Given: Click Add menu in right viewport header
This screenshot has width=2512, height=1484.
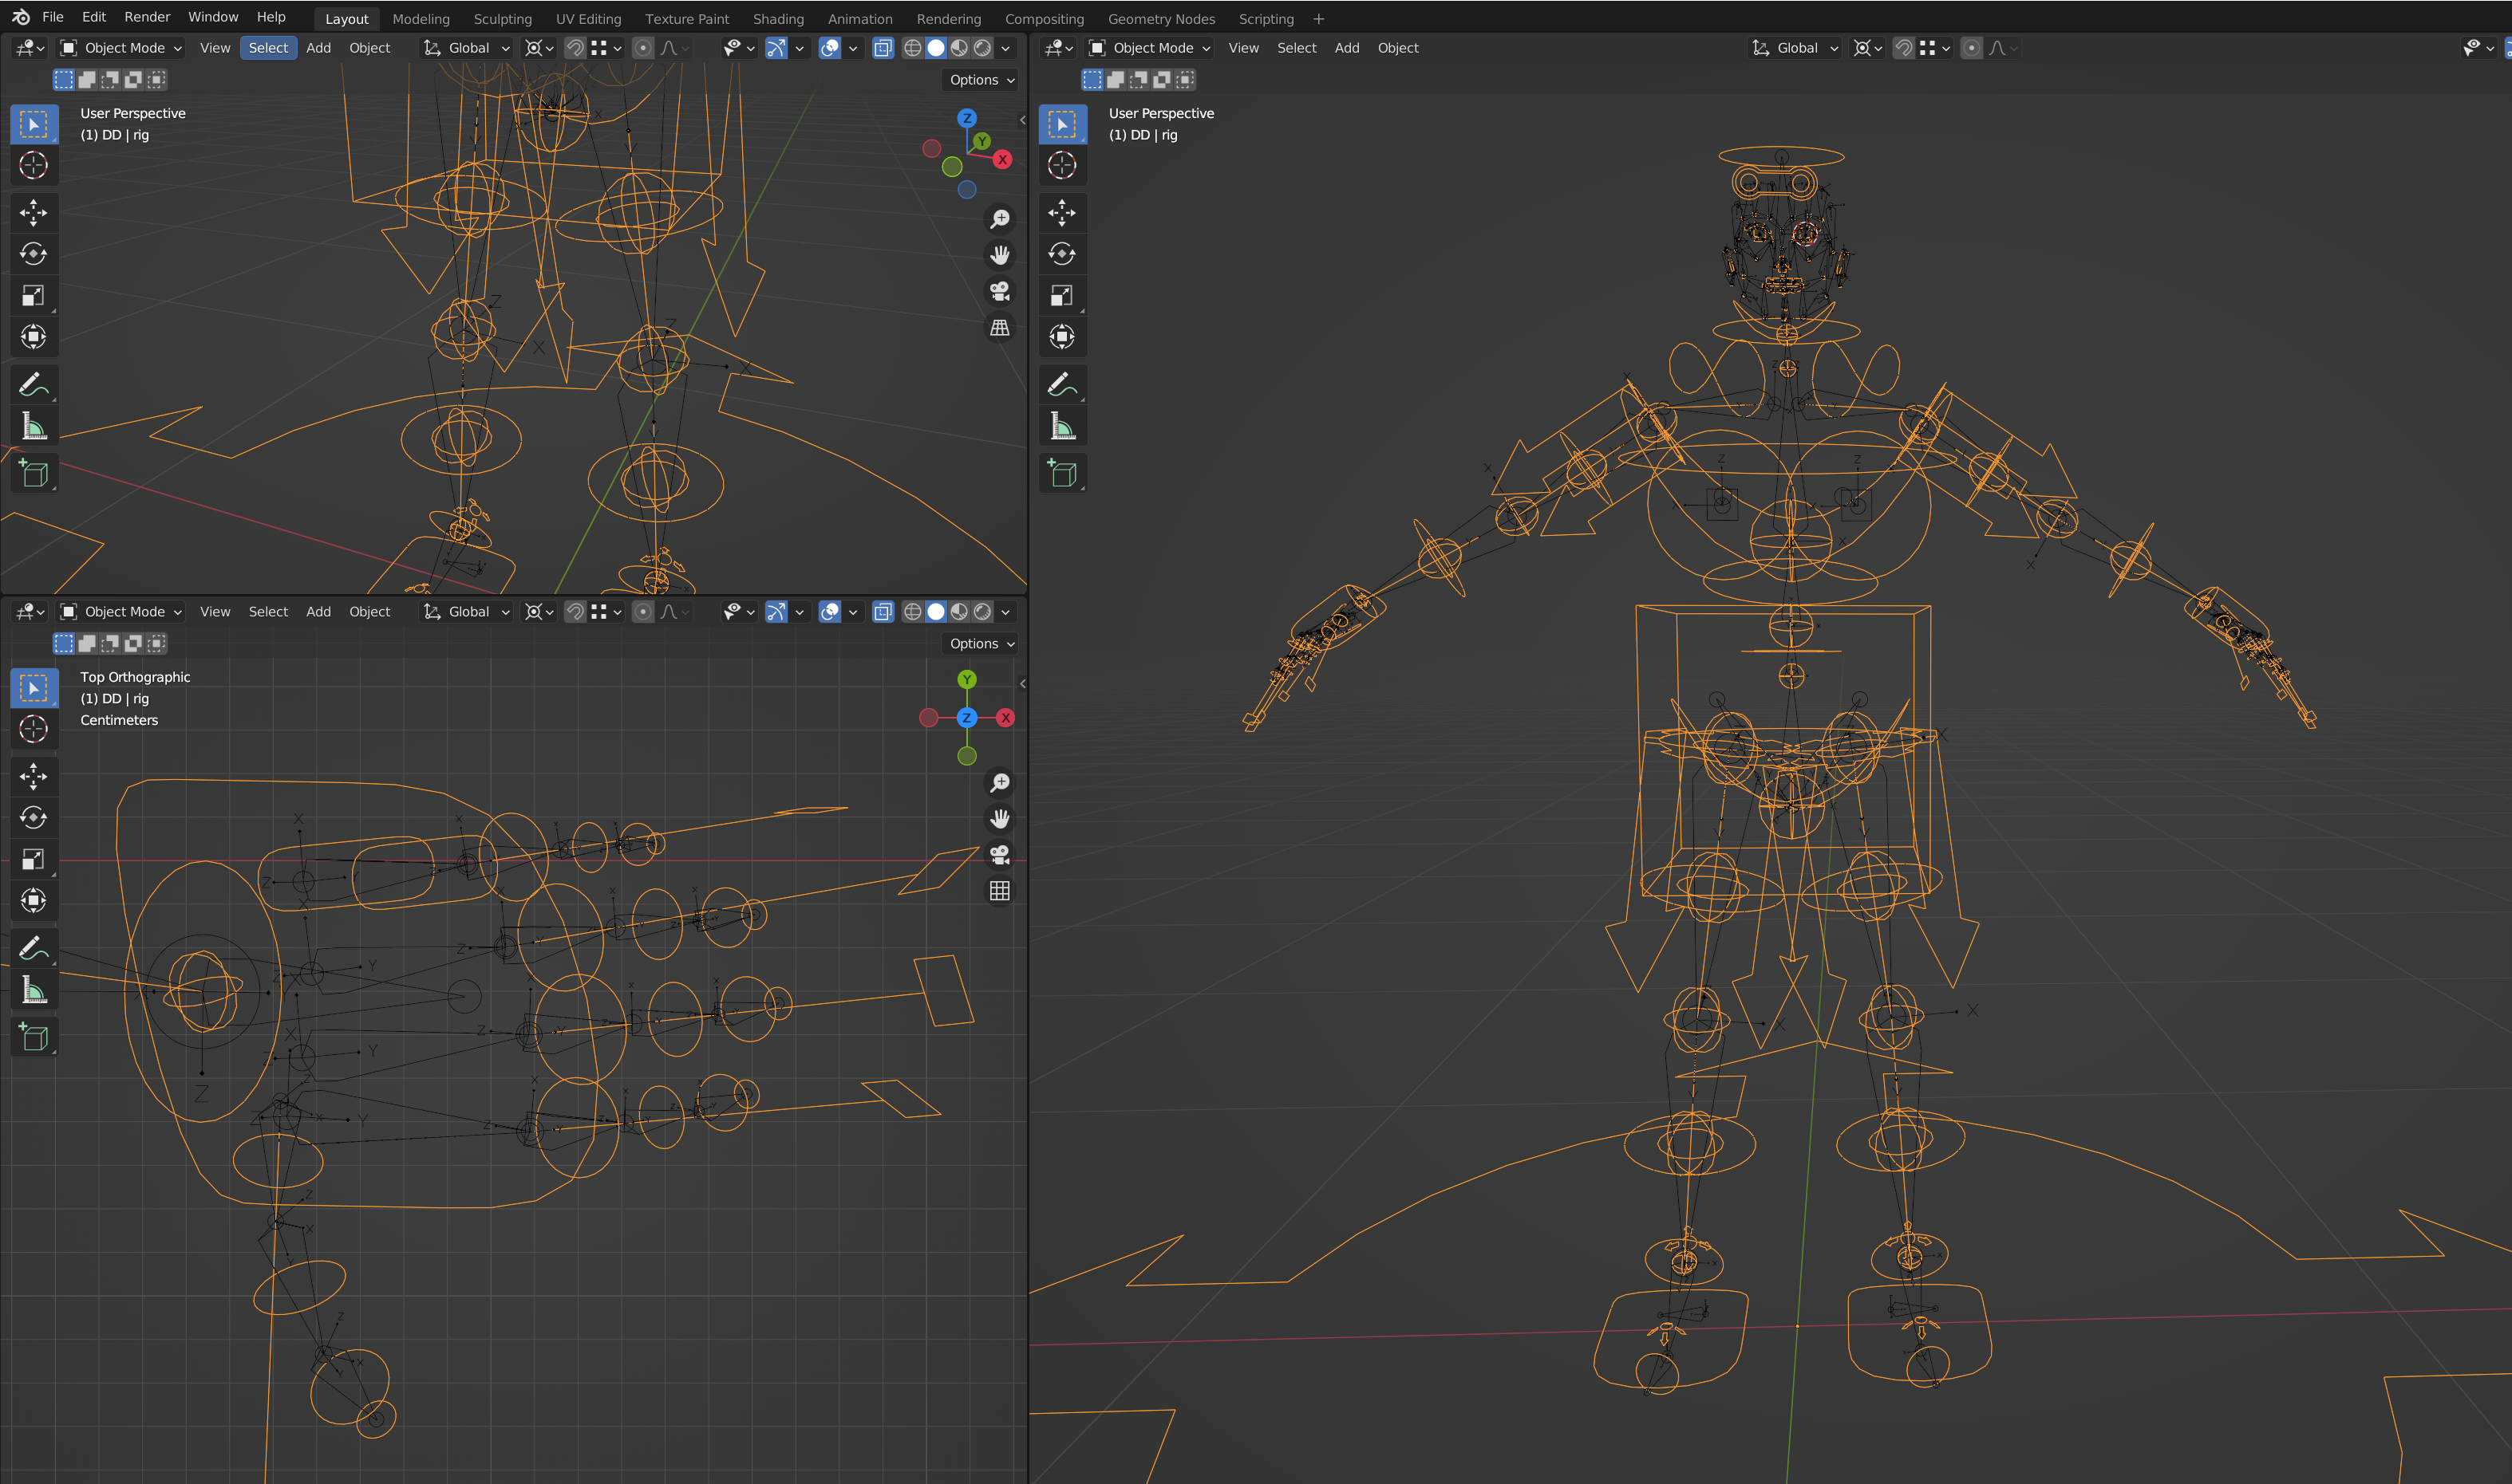Looking at the screenshot, I should click(1346, 48).
